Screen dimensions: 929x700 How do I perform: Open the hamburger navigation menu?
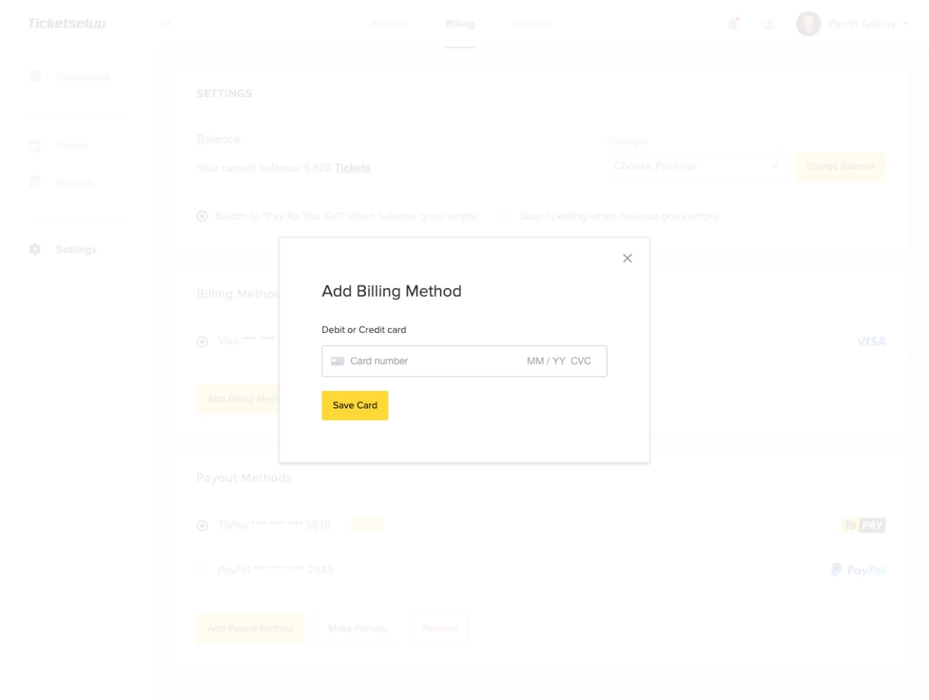[165, 23]
